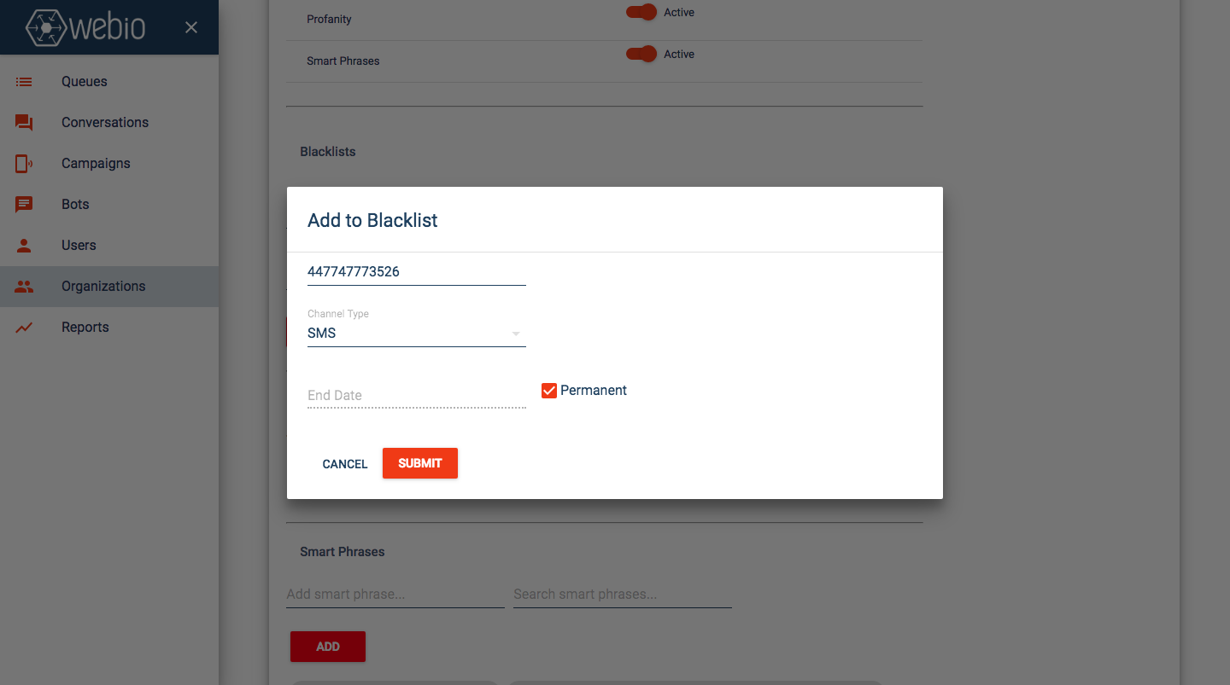Click the Reports trend line icon

(24, 328)
